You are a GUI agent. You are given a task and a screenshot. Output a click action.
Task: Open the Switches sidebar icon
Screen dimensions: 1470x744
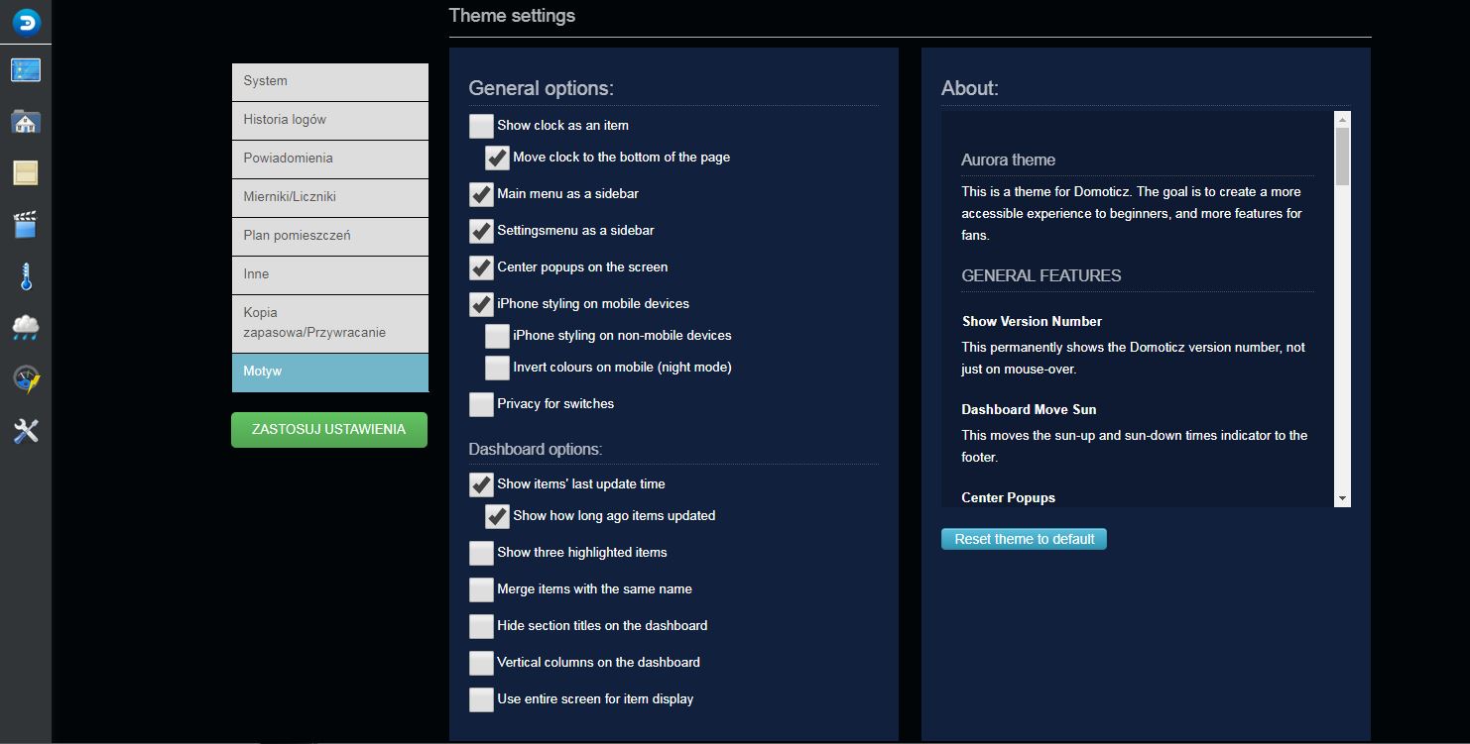coord(26,173)
